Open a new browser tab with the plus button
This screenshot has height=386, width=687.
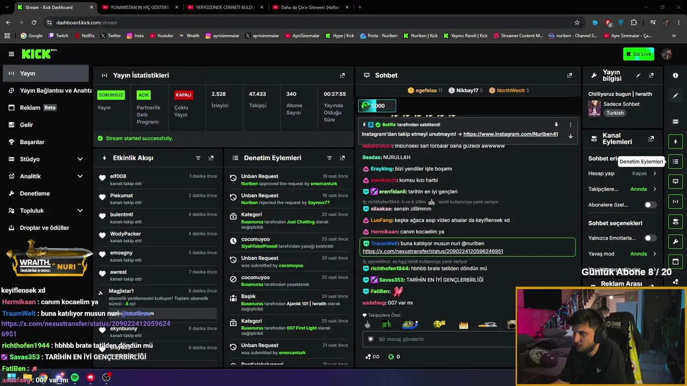click(360, 8)
